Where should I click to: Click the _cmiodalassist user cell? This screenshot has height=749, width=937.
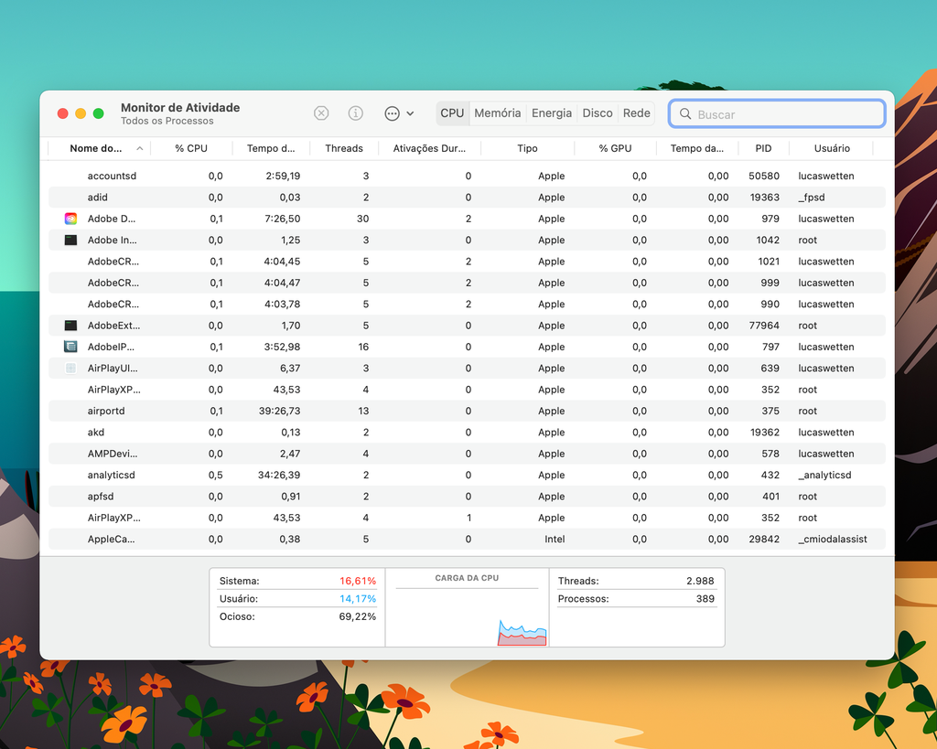833,539
